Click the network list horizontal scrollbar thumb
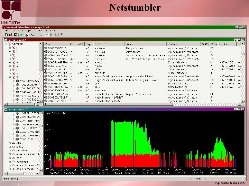The image size is (249, 186). [110, 104]
